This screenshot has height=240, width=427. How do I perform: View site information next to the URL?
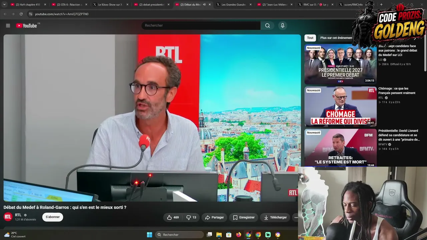click(31, 14)
